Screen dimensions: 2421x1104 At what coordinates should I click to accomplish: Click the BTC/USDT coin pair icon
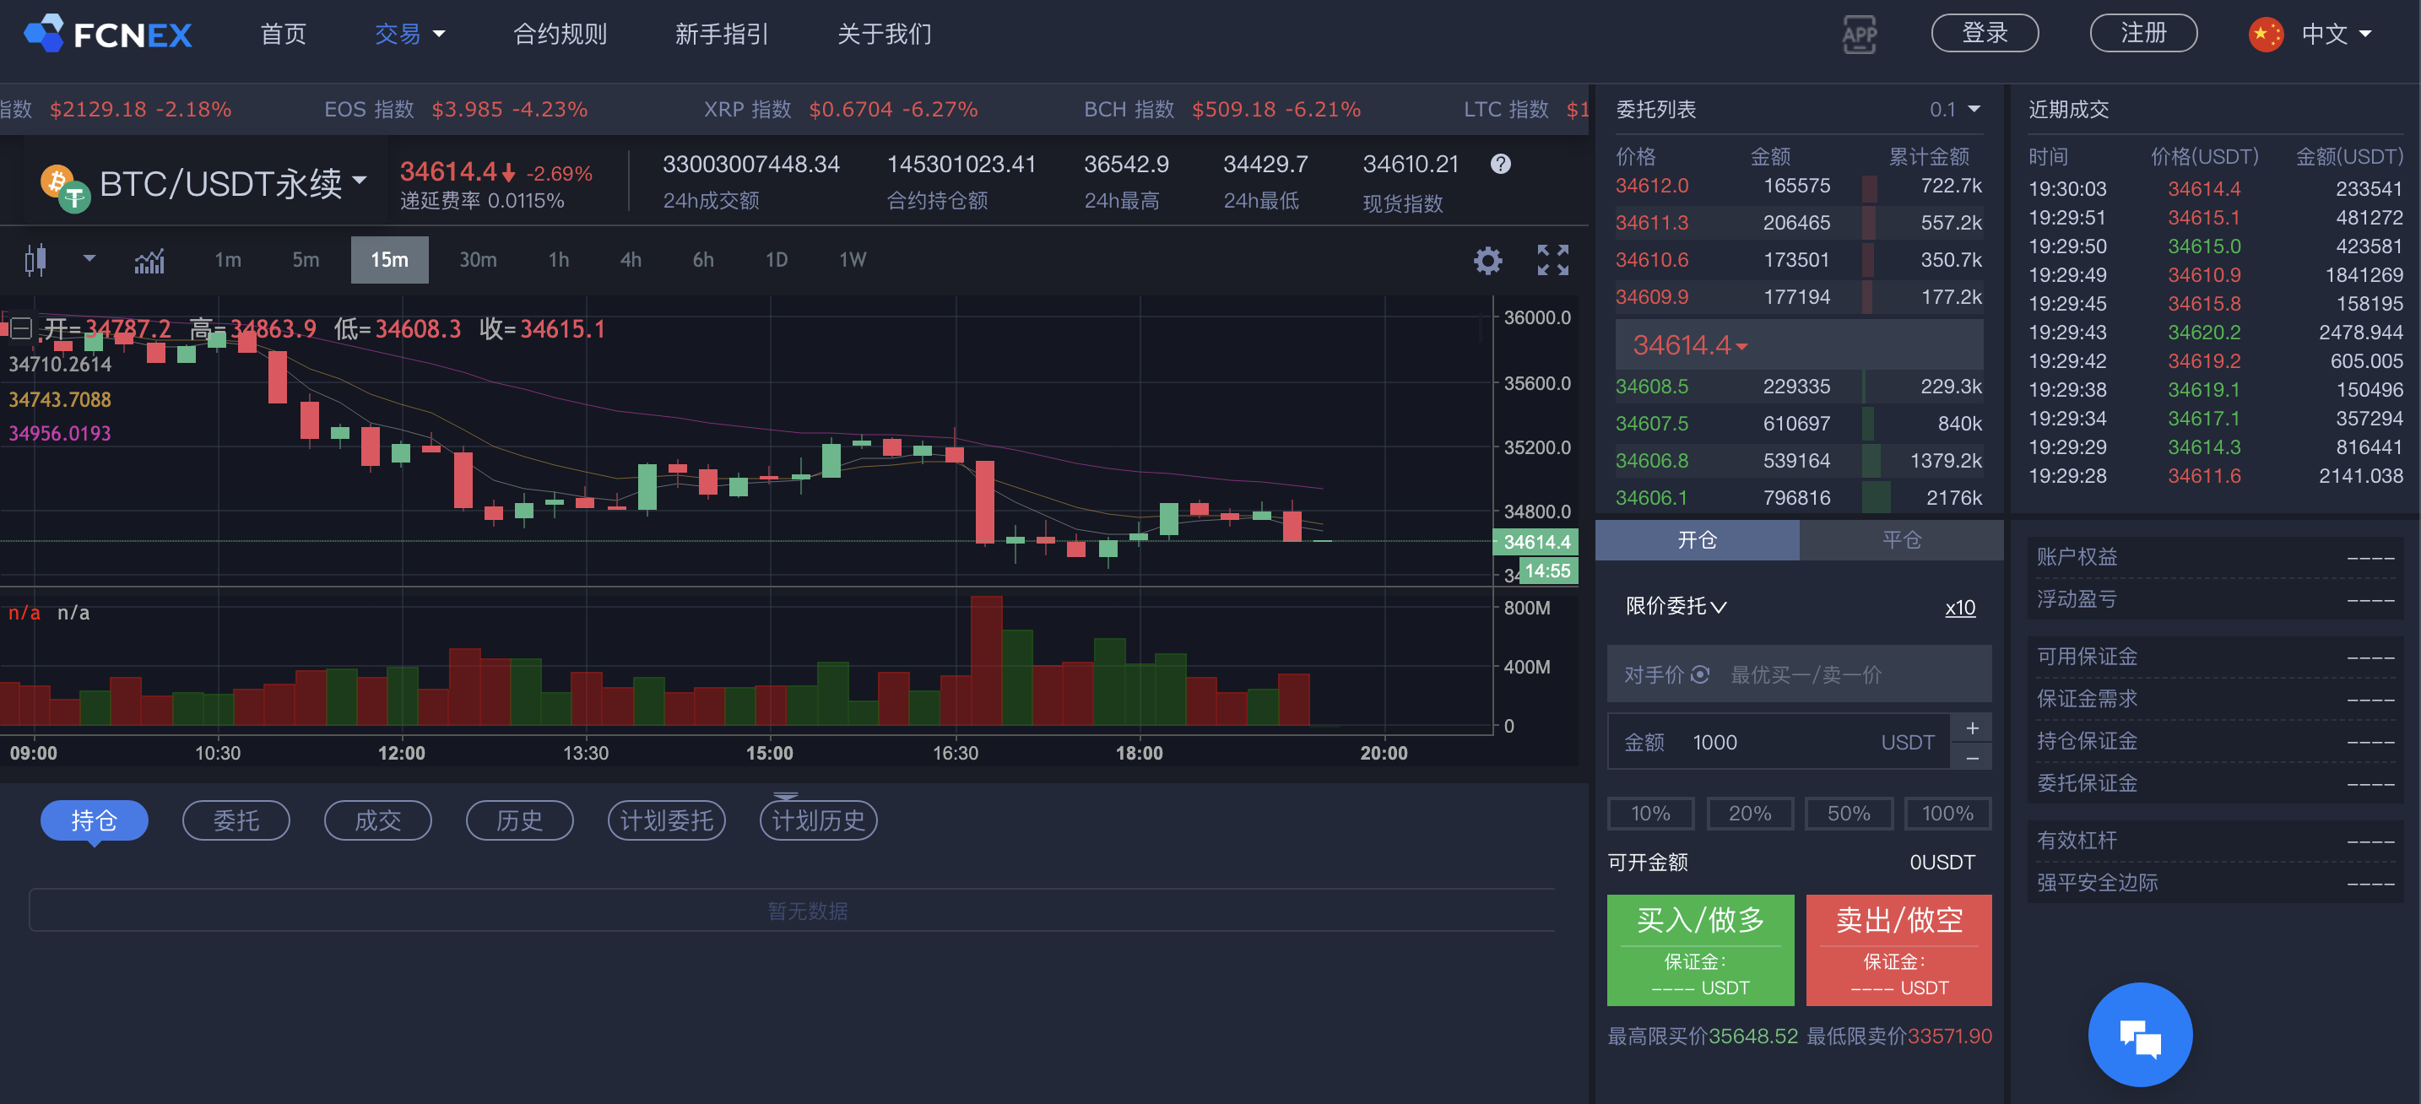coord(65,188)
